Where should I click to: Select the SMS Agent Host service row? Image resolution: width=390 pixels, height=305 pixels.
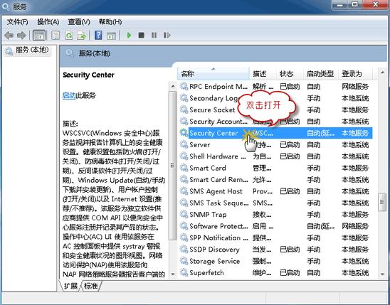275,191
